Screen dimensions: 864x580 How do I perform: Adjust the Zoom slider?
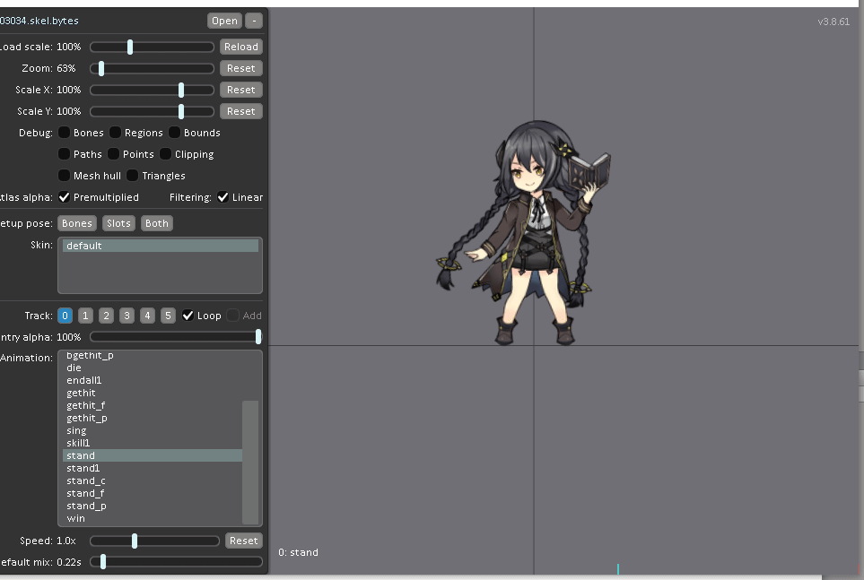[153, 68]
